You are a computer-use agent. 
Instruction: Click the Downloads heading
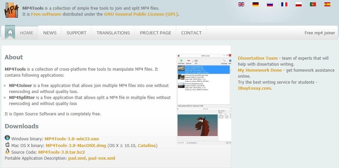[x=22, y=126]
